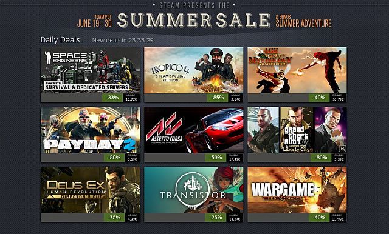Click the Daily Deals heading
The height and width of the screenshot is (234, 389).
pos(60,40)
